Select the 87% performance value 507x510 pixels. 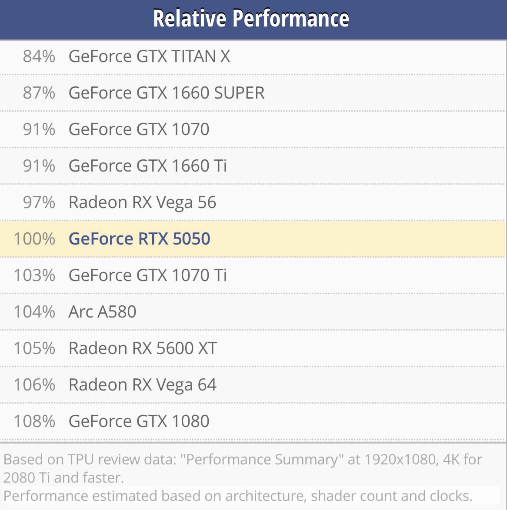pyautogui.click(x=39, y=93)
